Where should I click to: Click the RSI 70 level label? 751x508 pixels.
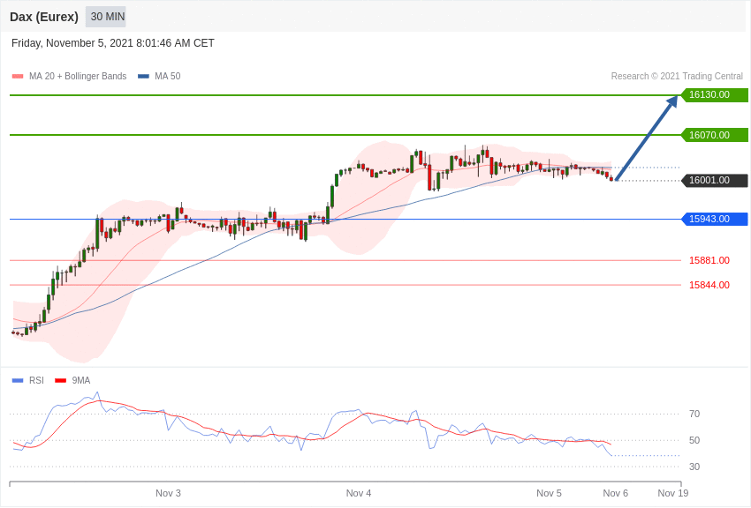click(x=694, y=414)
